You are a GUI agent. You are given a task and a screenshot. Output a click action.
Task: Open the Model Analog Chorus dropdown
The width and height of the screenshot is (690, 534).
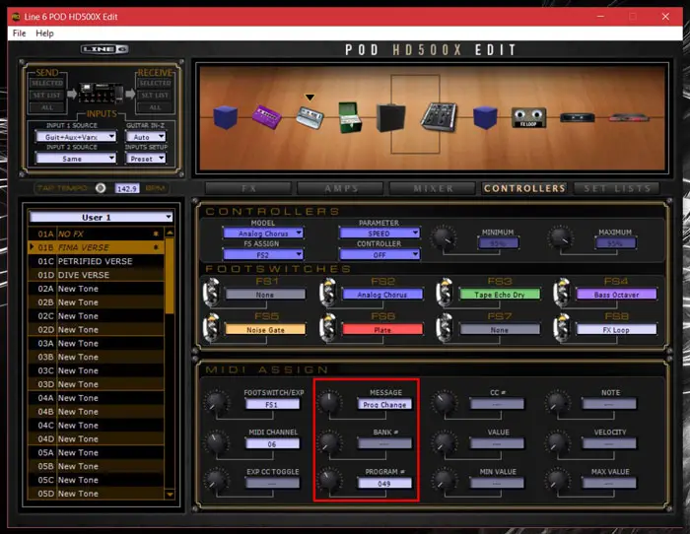263,234
